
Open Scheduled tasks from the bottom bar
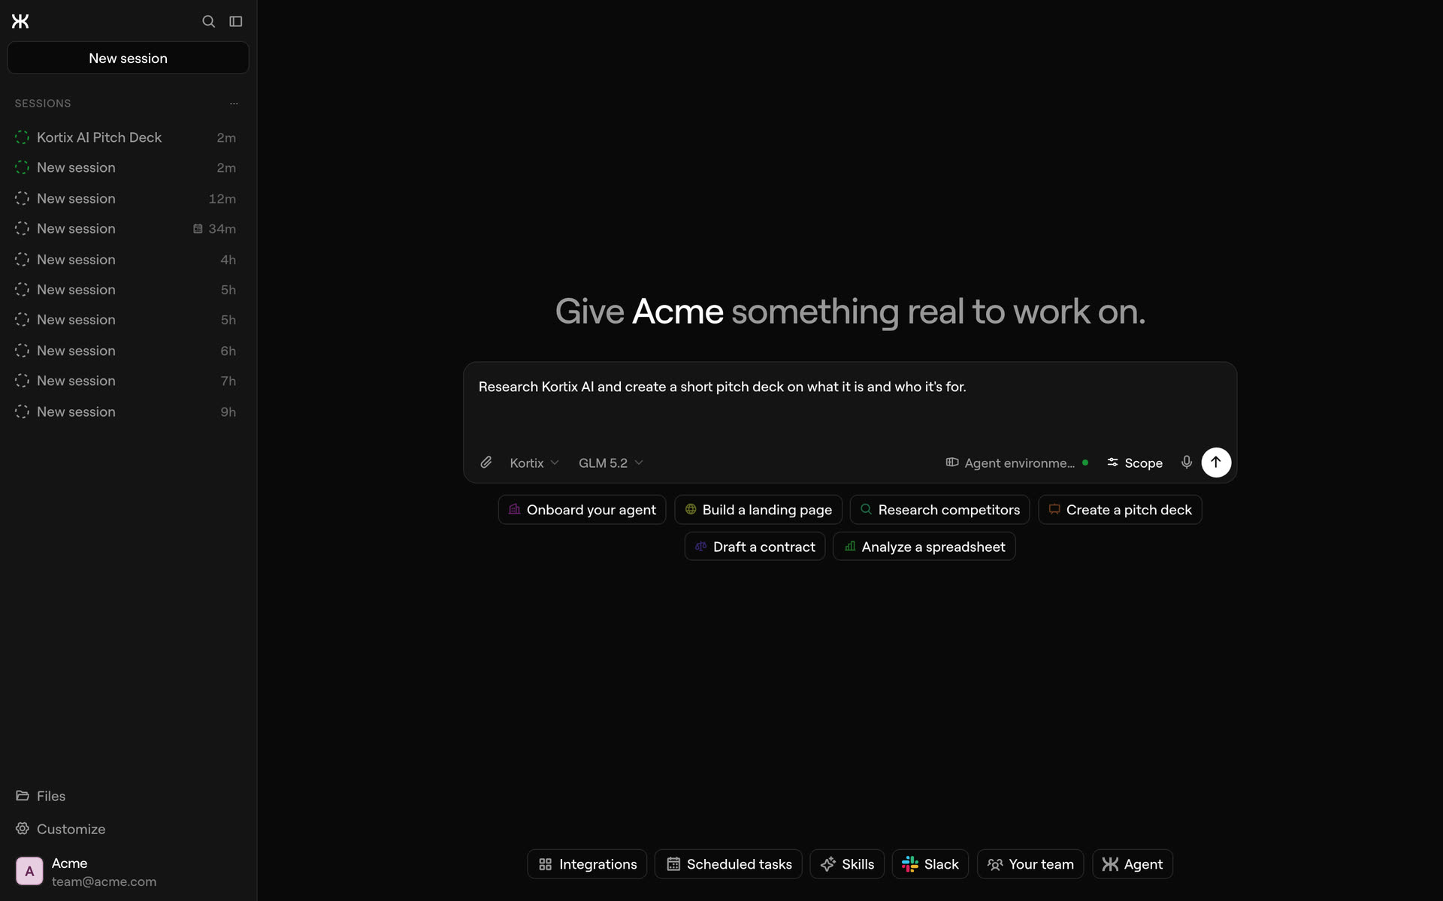click(x=728, y=864)
